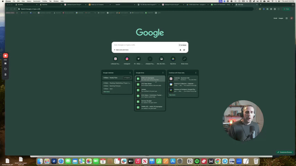Delete the recording with the trash icon in recorder panel
This screenshot has height=166, width=296.
coord(6,75)
